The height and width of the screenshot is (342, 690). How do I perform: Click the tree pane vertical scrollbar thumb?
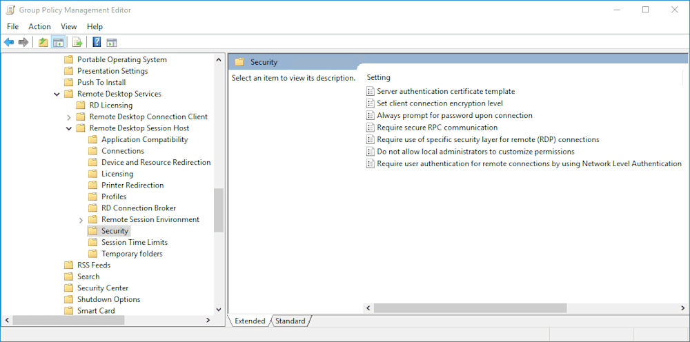(219, 210)
